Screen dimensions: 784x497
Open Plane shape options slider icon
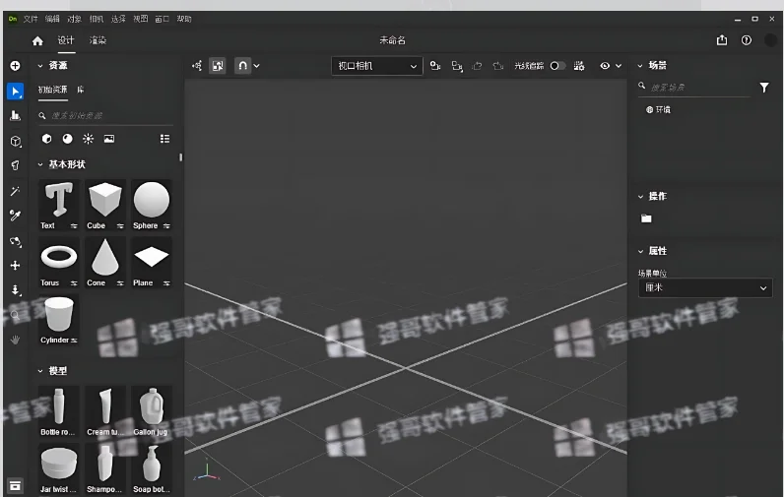[166, 283]
